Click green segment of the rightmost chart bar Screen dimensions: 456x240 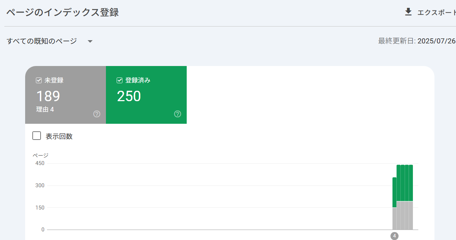pyautogui.click(x=411, y=183)
